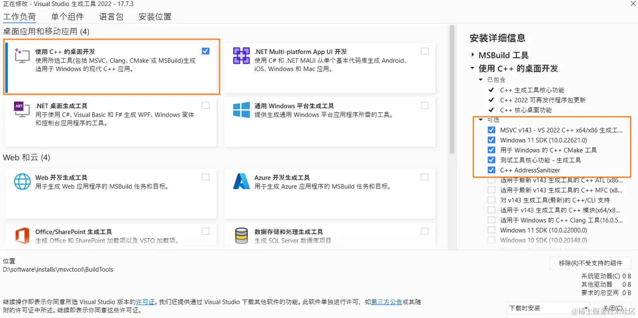Viewport: 638px width, 318px height.
Task: Click the 安装详细信息 heading
Action: click(497, 38)
